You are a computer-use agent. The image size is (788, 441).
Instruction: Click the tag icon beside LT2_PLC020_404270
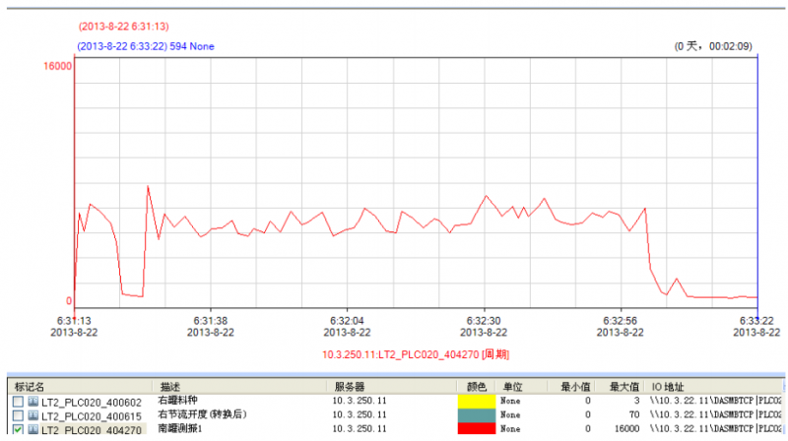click(33, 430)
